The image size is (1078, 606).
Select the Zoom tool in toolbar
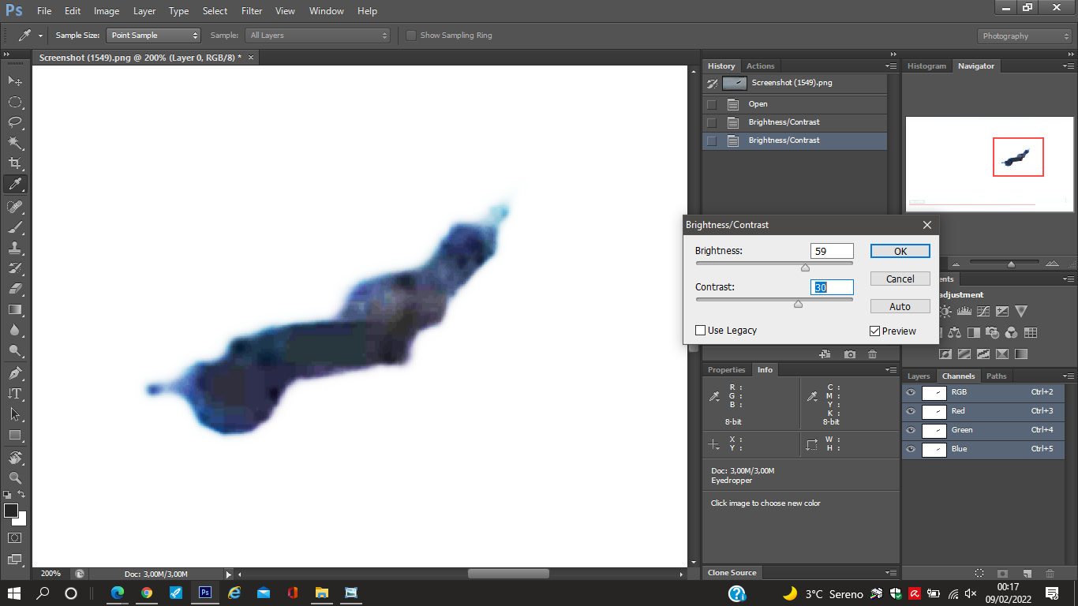point(15,477)
